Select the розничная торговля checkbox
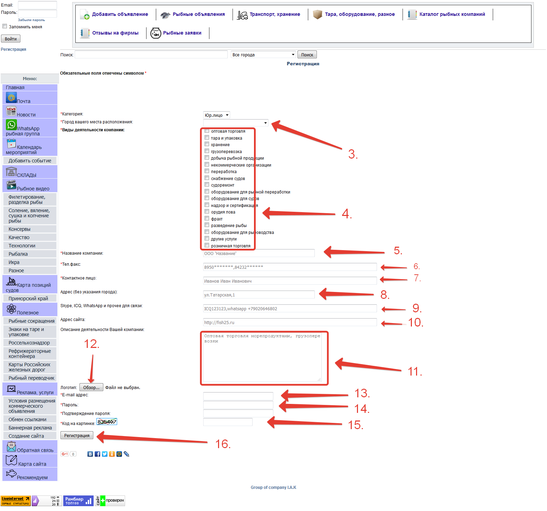This screenshot has height=511, width=547. pyautogui.click(x=207, y=245)
